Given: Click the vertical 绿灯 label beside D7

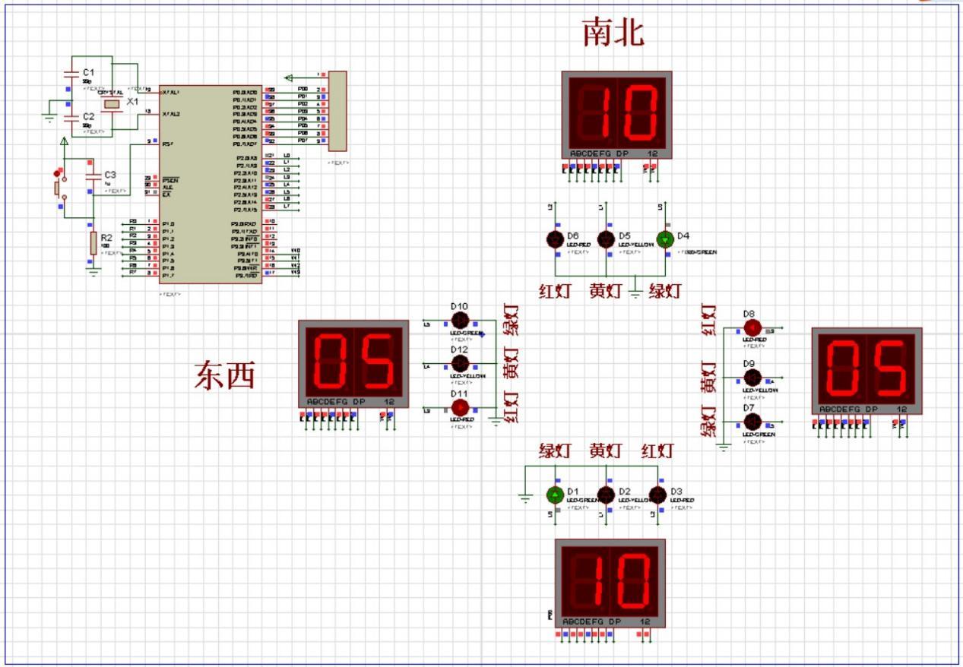Looking at the screenshot, I should (x=708, y=420).
